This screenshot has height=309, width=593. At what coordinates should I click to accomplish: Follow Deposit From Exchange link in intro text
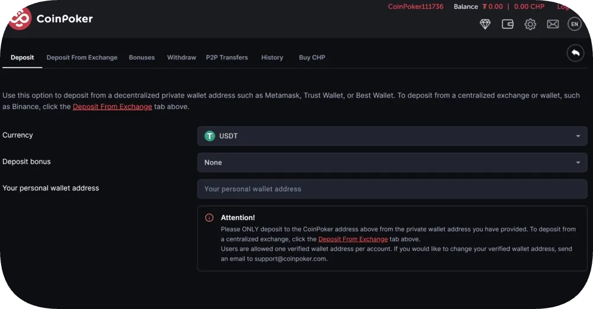click(112, 107)
